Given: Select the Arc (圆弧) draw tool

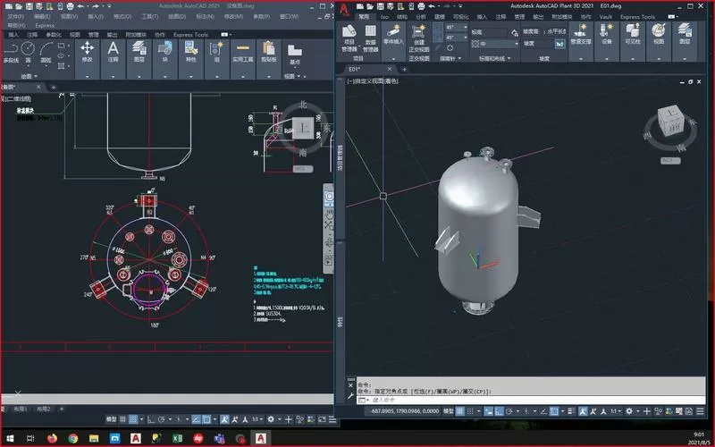Looking at the screenshot, I should coord(46,53).
